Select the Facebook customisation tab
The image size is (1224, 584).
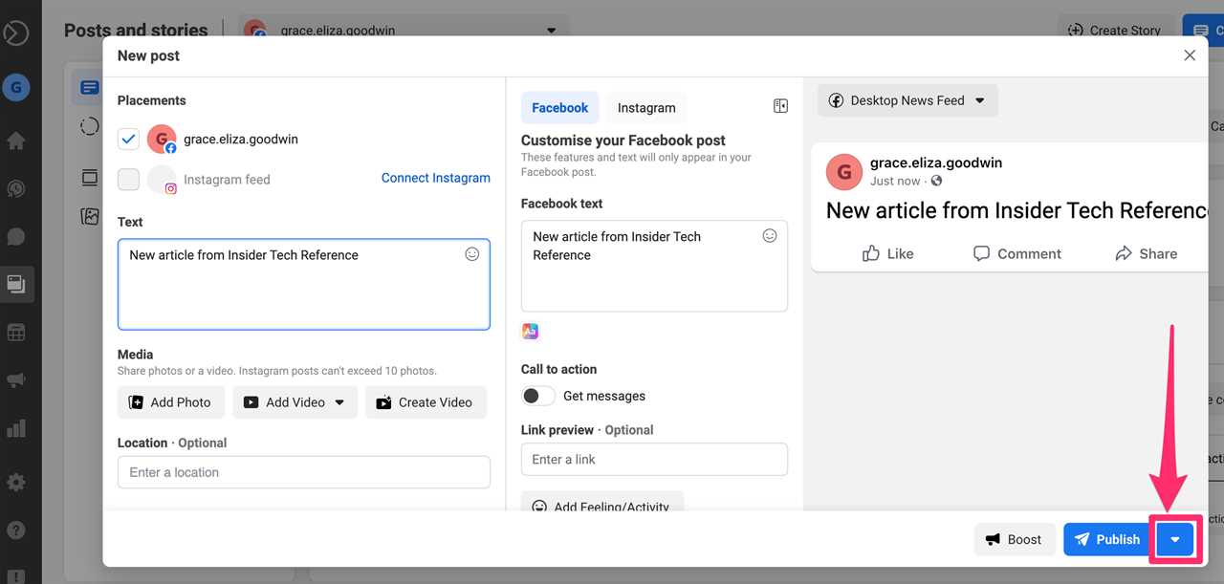(559, 107)
